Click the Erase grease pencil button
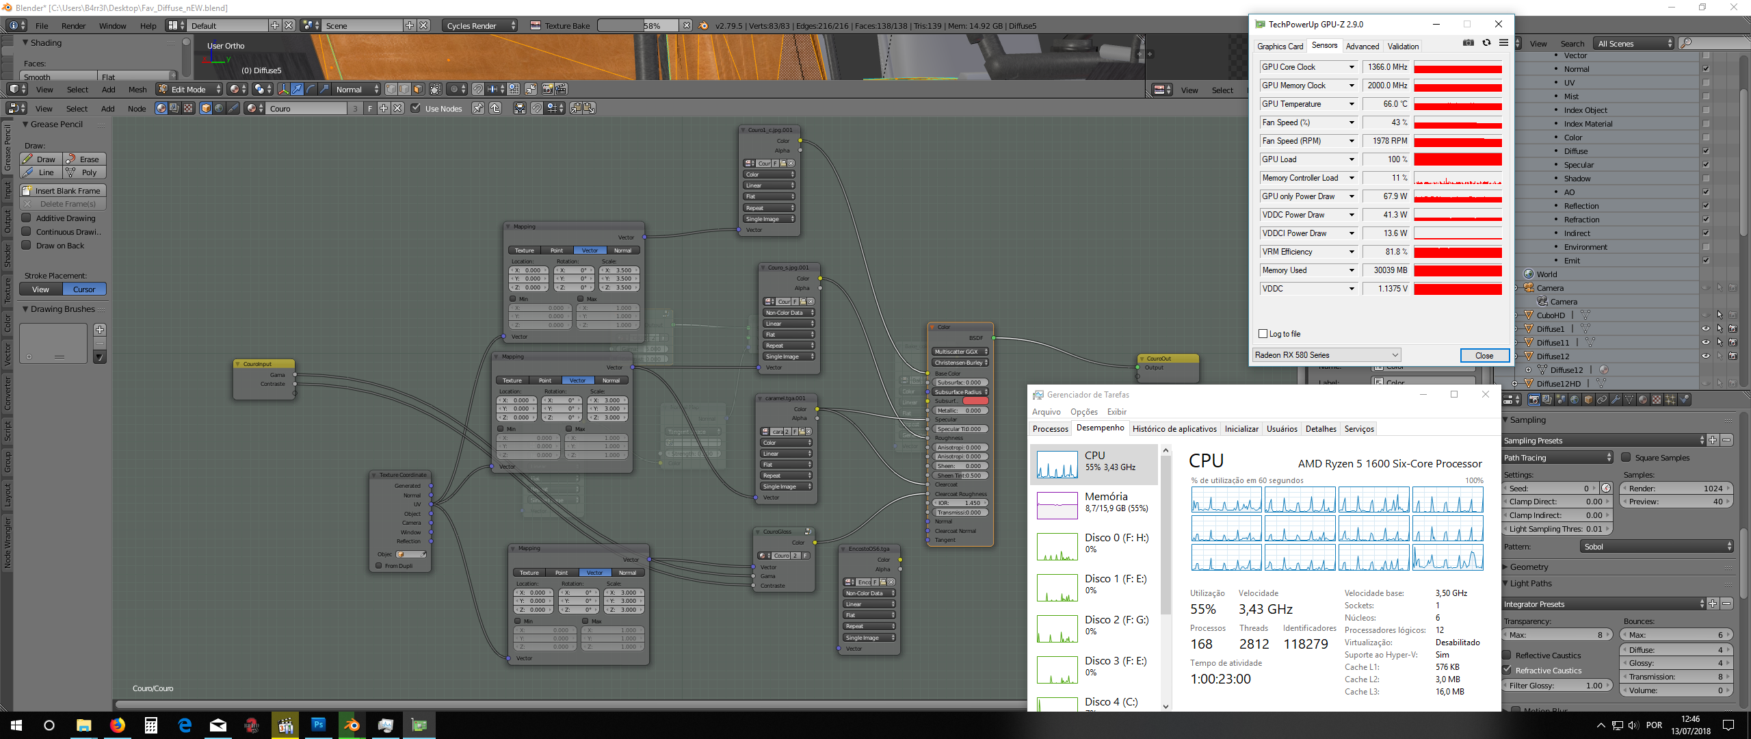The height and width of the screenshot is (739, 1751). (x=85, y=159)
